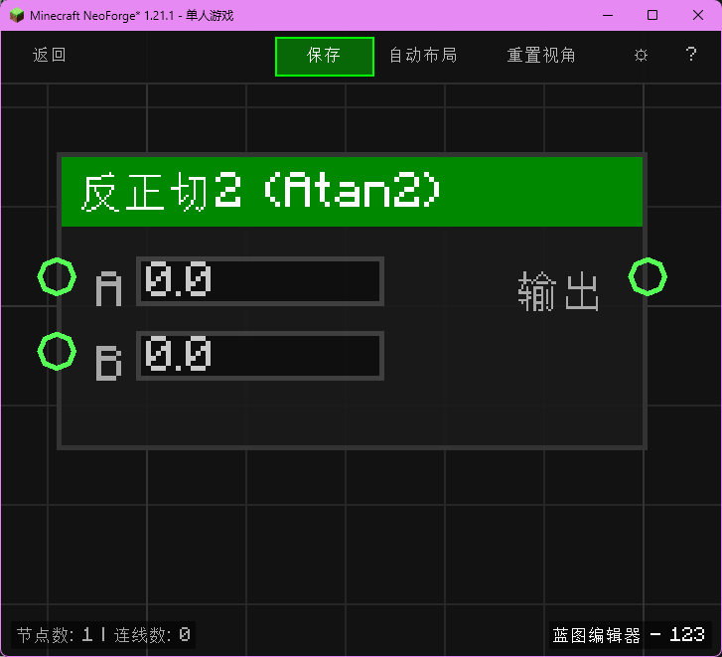Minimize the Minecraft NeoForge window
The image size is (722, 657).
[607, 15]
